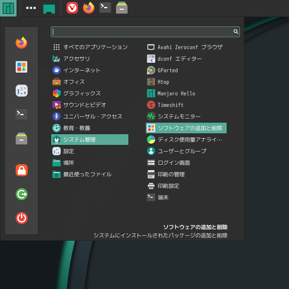This screenshot has height=289, width=289.
Task: Open ユーザーとグループ
Action: [186, 151]
